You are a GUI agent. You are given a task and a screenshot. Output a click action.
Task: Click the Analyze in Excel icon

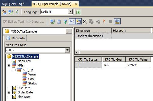[x=79, y=12]
